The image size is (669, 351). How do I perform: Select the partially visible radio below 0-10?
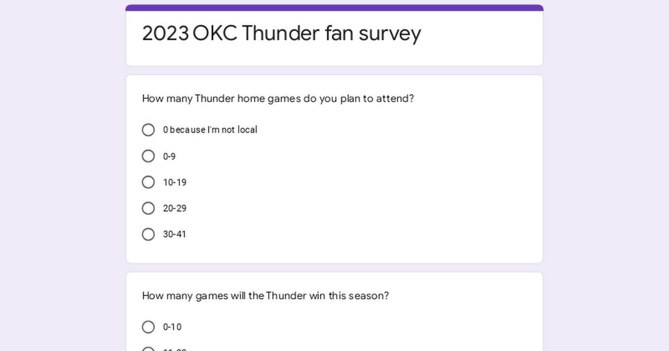coord(148,349)
